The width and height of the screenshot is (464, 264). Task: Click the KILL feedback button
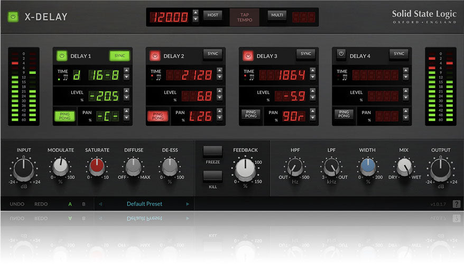point(212,176)
